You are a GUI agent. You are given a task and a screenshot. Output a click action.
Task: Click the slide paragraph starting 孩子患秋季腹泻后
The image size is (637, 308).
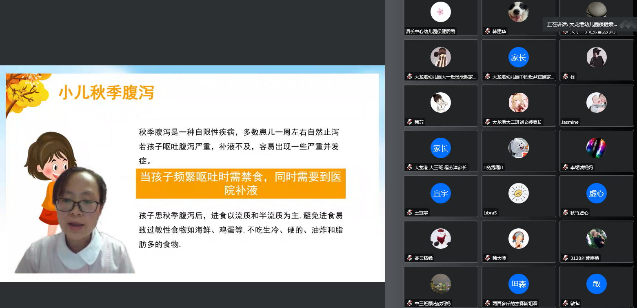[x=241, y=230]
